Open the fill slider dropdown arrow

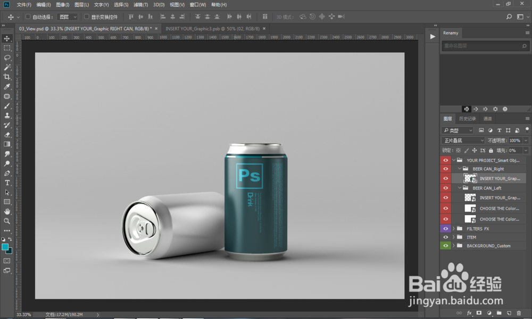pyautogui.click(x=526, y=151)
